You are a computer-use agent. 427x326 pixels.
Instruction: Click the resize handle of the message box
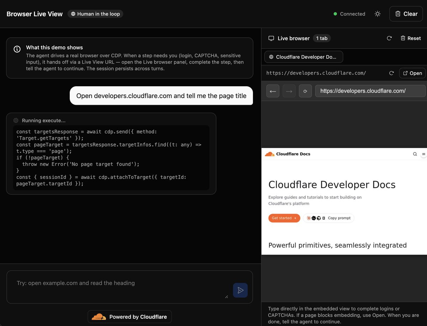226,296
